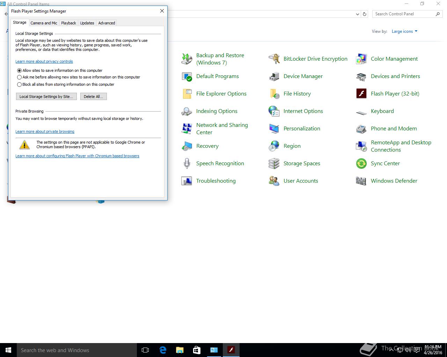Open the Personalization icon
Viewport: 447px width, 357px height.
[x=274, y=129]
